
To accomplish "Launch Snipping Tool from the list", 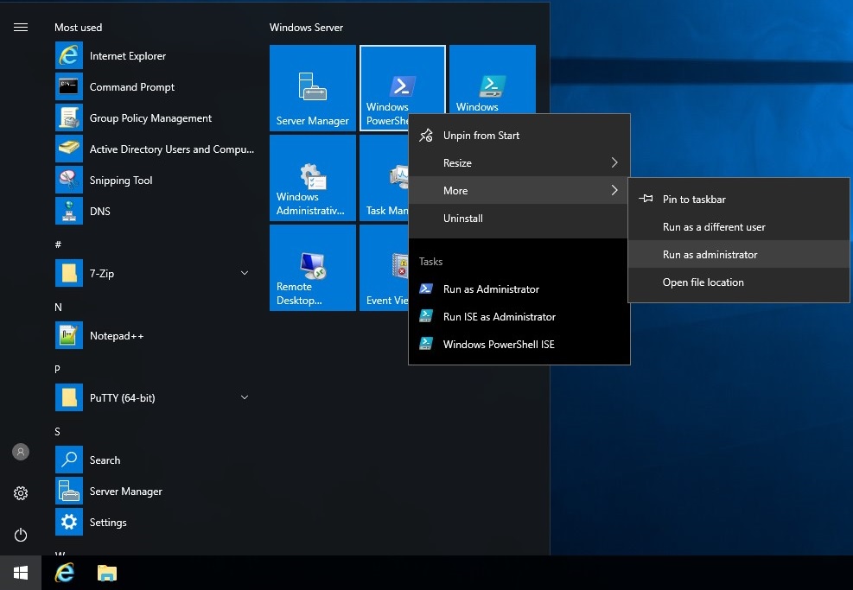I will coord(120,181).
